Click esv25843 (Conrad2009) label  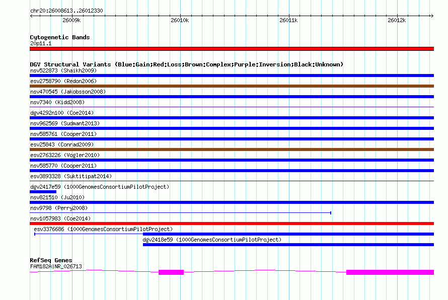pyautogui.click(x=62, y=144)
